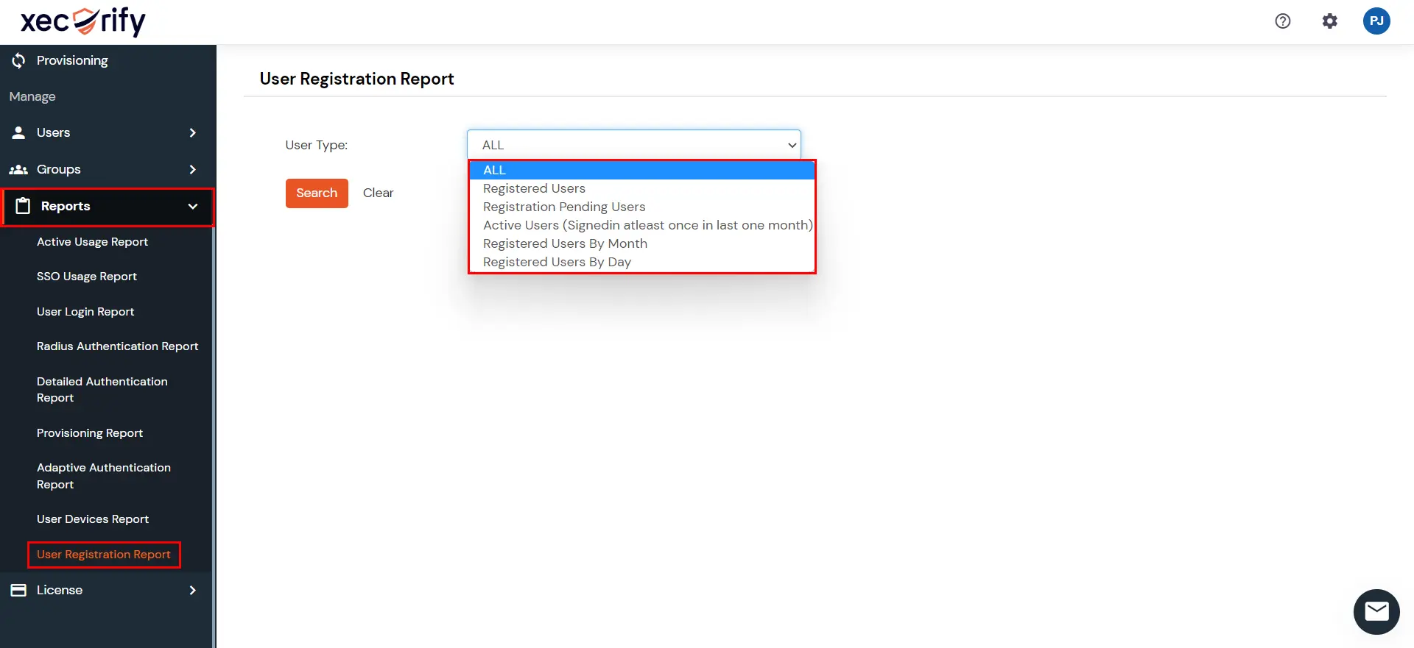Expand the Users submenu chevron
The image size is (1414, 648).
[193, 132]
